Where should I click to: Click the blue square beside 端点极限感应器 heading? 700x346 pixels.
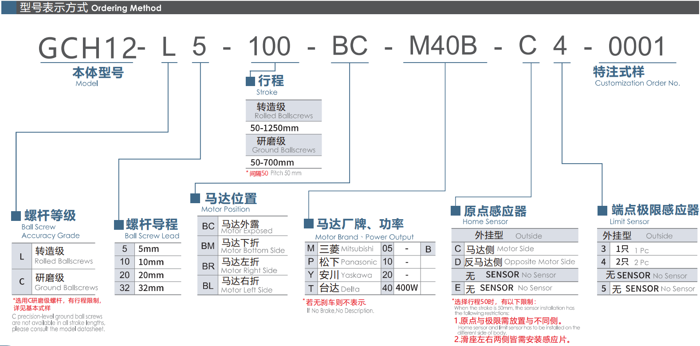point(602,210)
